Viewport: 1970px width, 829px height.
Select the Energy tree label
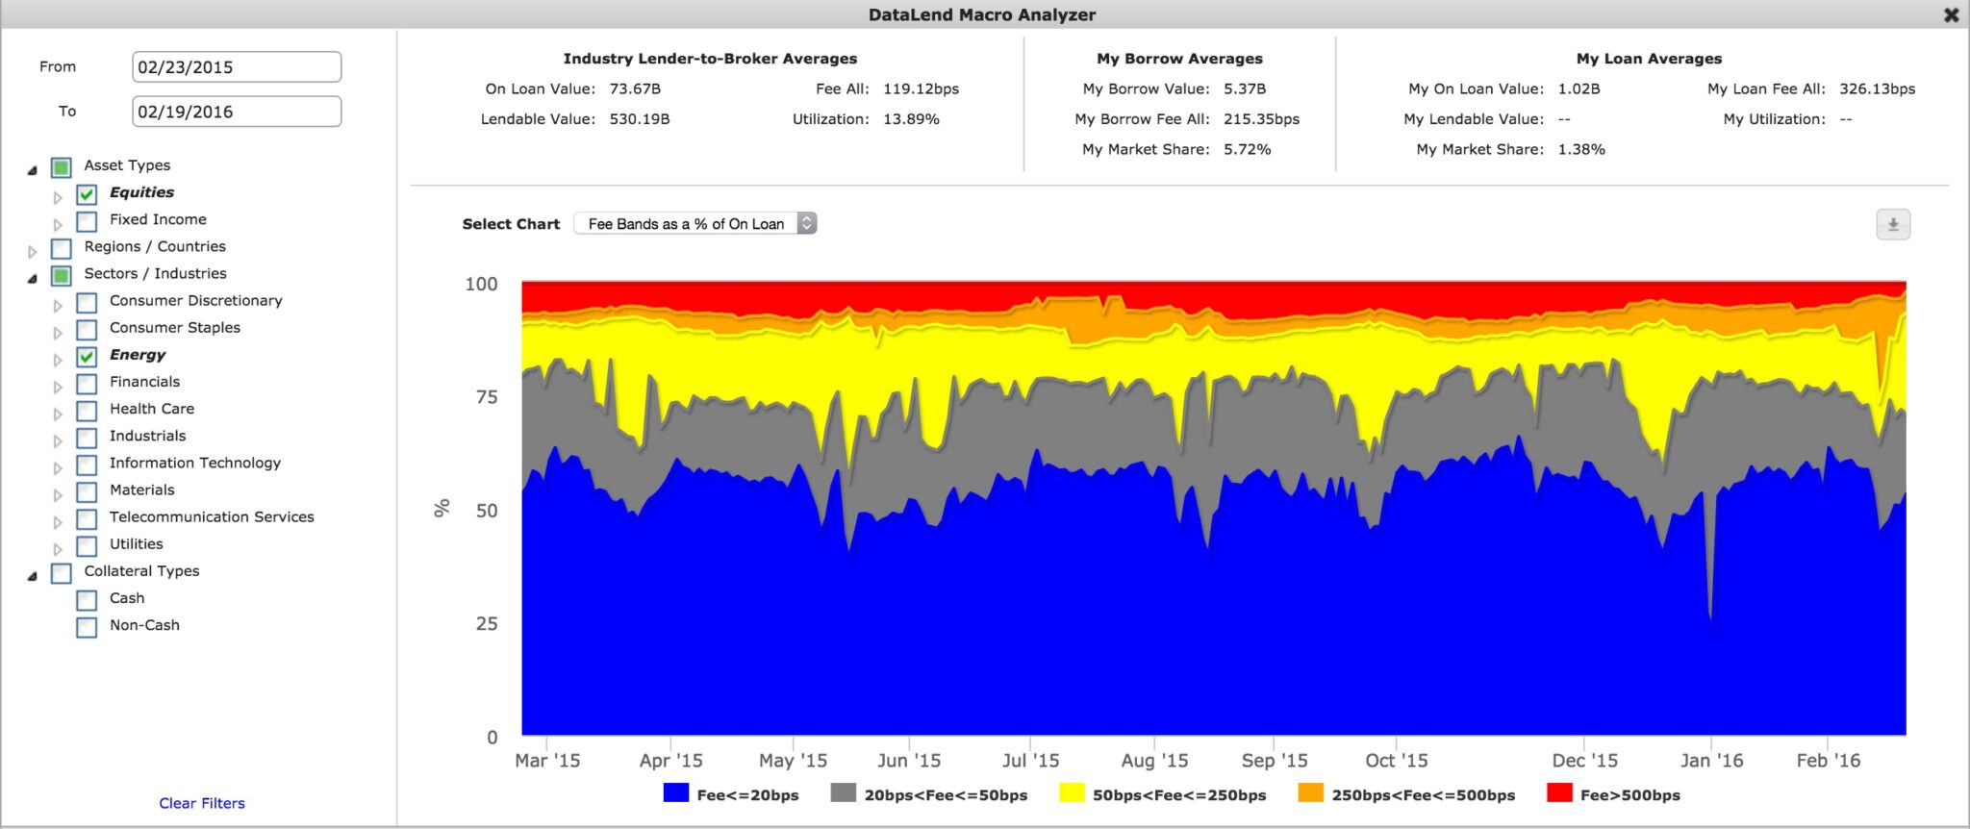[x=138, y=355]
